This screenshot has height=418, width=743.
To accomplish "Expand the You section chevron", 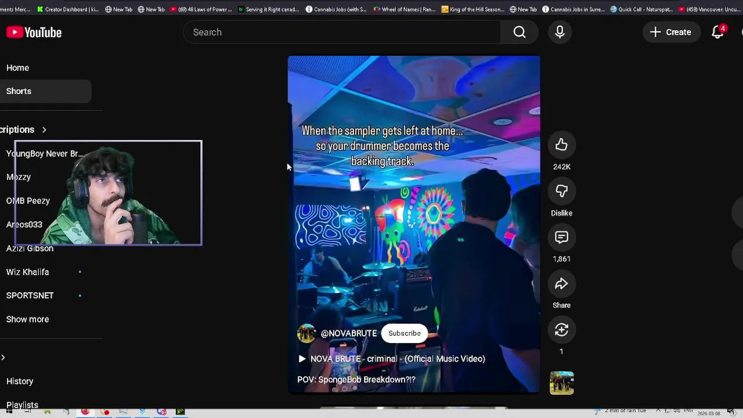I will pos(3,358).
